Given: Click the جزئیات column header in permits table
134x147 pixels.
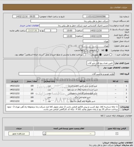Looking at the screenshot, I should (19, 129).
